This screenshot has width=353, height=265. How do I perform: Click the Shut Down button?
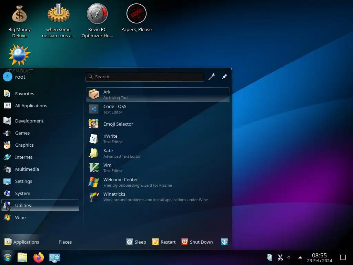pos(197,242)
